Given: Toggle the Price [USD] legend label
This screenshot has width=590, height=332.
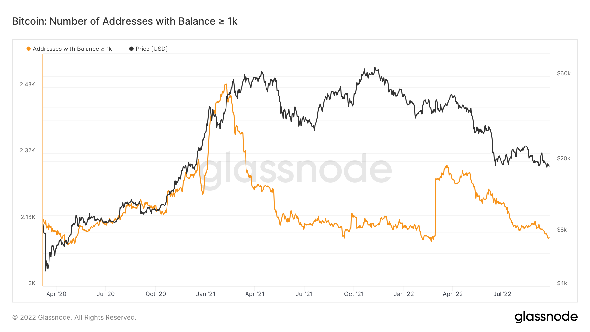Looking at the screenshot, I should click(x=151, y=49).
